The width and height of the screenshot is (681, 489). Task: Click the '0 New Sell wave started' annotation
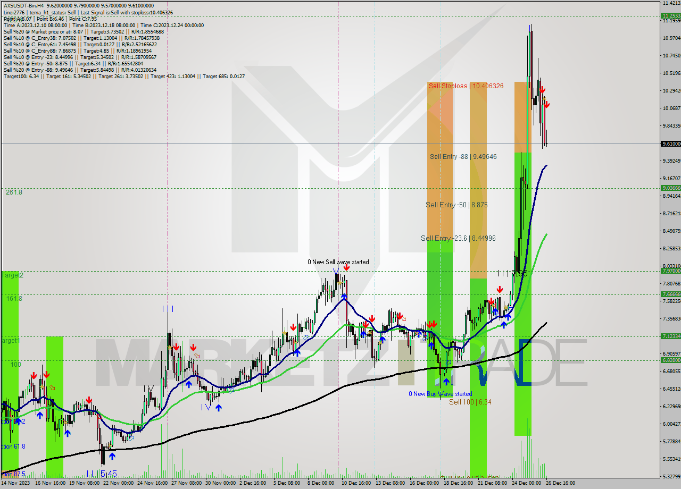(x=338, y=262)
